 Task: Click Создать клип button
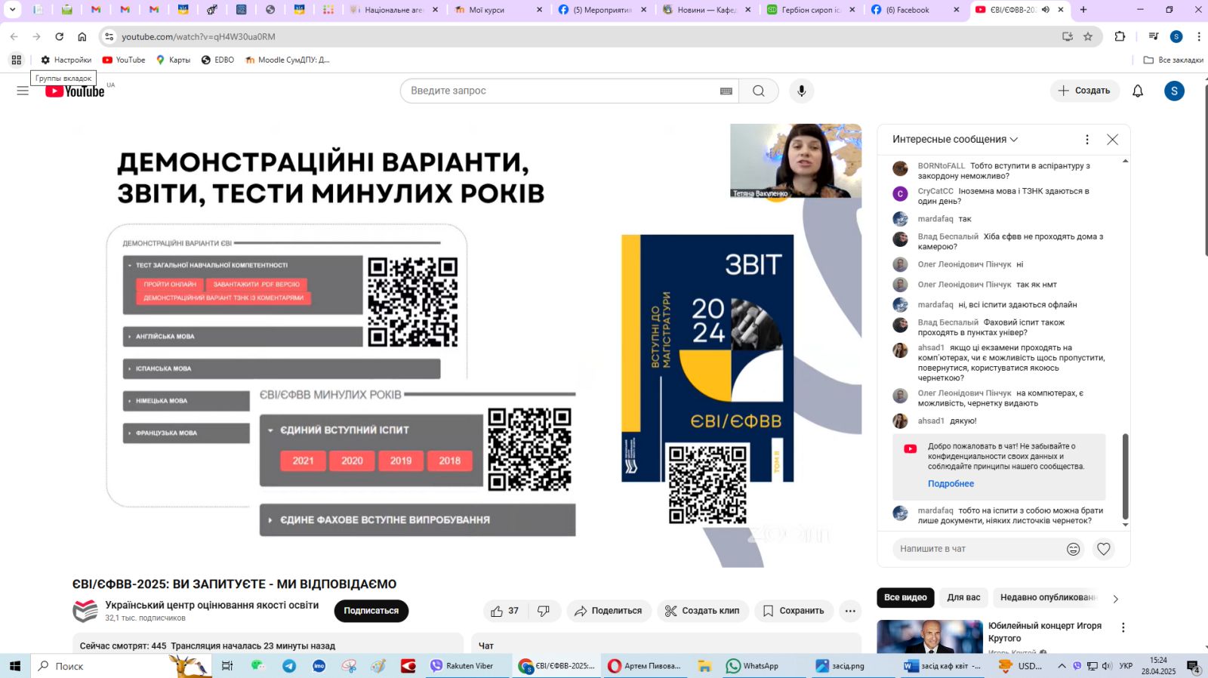pos(702,611)
